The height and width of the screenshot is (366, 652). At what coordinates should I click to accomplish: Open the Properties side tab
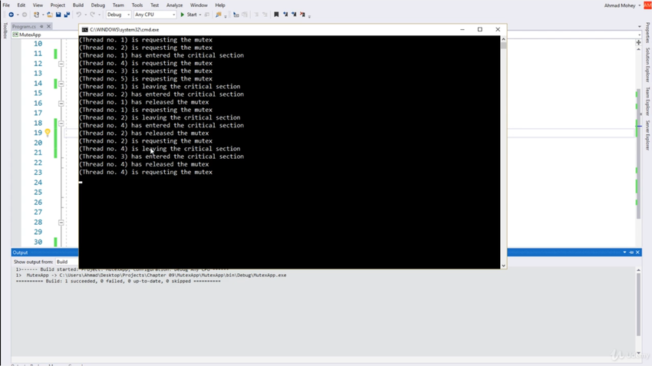pyautogui.click(x=647, y=32)
